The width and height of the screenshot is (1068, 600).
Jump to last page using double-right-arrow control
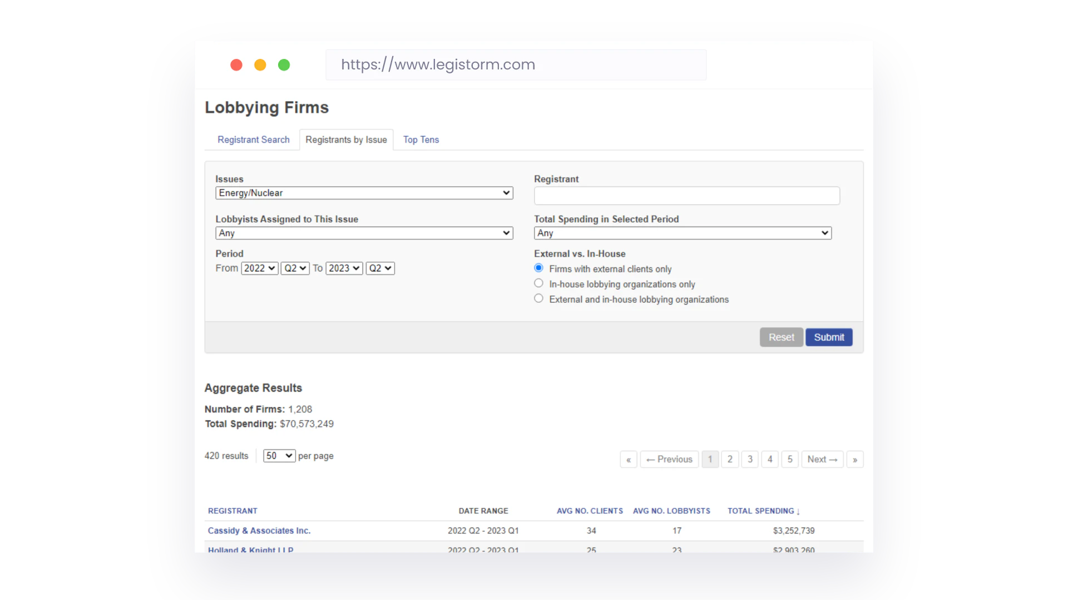point(855,459)
